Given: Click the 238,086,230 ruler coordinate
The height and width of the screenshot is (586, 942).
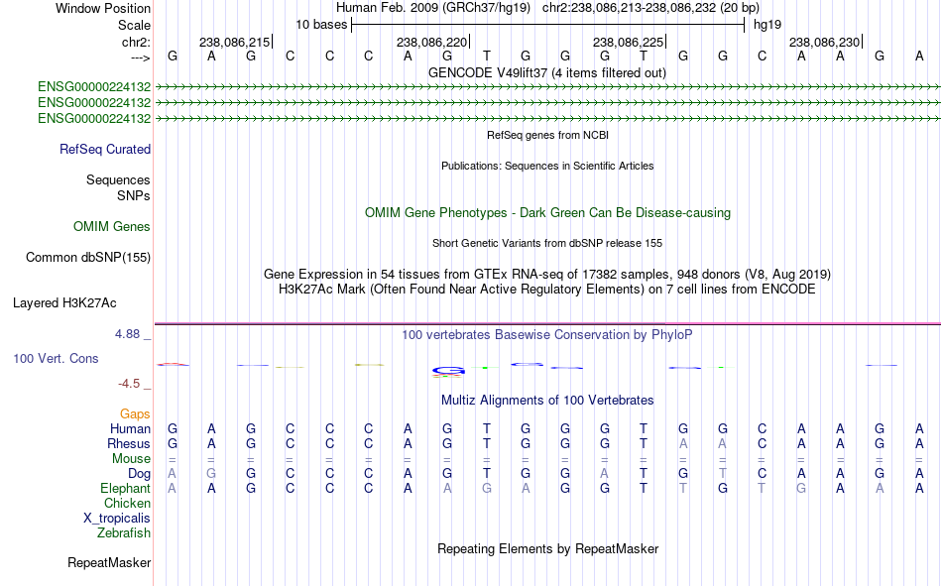Looking at the screenshot, I should point(824,42).
